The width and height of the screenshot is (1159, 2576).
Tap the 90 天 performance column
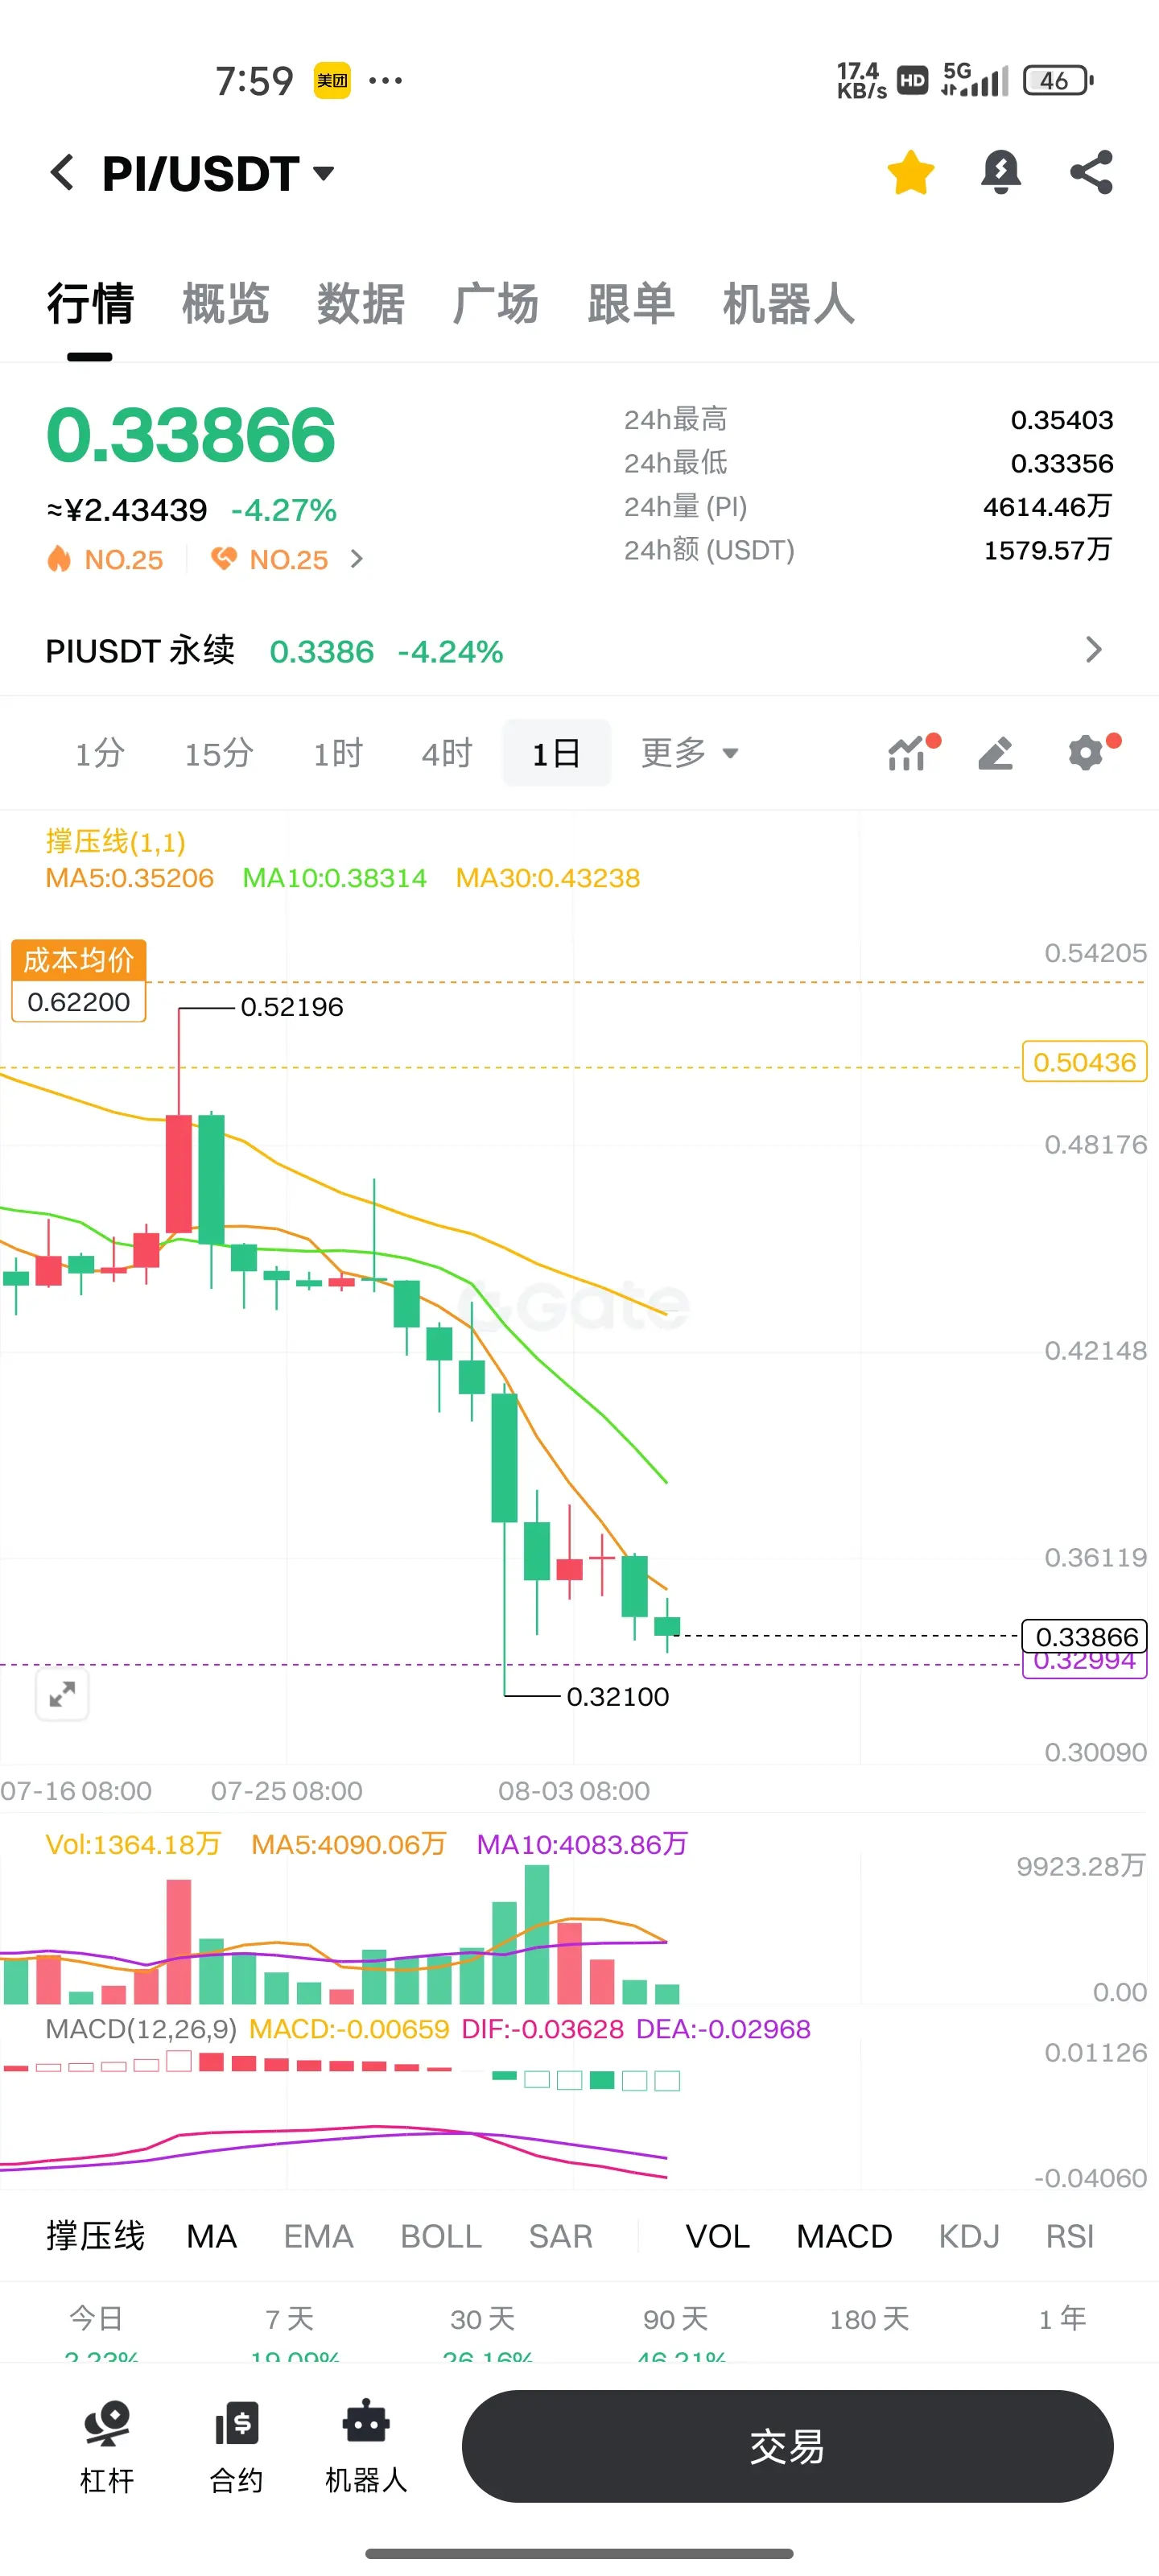coord(676,2332)
